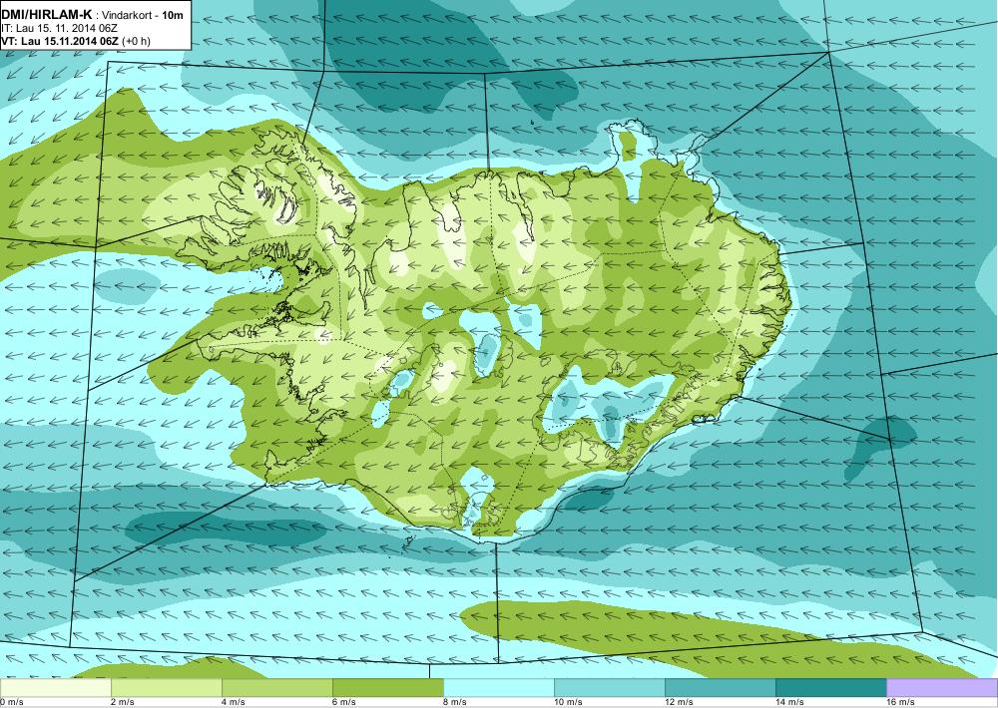Viewport: 998px width, 708px height.
Task: Click the teal 12–14 m/s legend swatch
Action: coord(720,688)
